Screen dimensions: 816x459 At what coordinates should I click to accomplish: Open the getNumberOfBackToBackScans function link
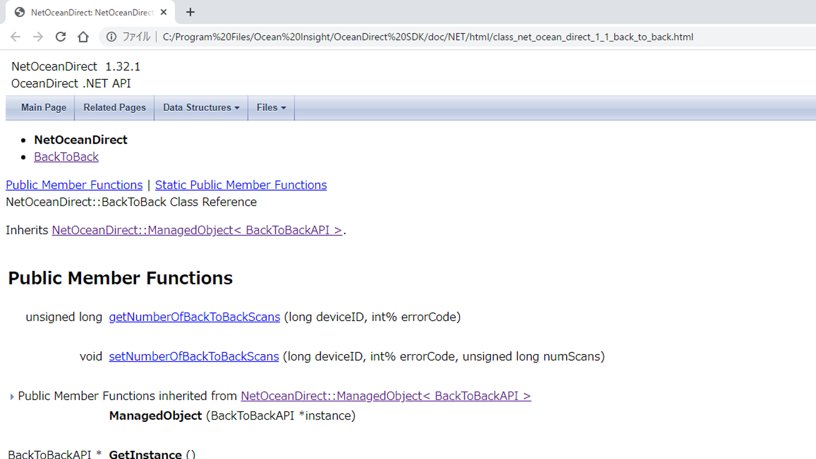click(x=194, y=317)
